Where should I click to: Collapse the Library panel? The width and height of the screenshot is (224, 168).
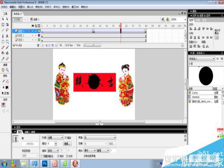click(x=191, y=53)
